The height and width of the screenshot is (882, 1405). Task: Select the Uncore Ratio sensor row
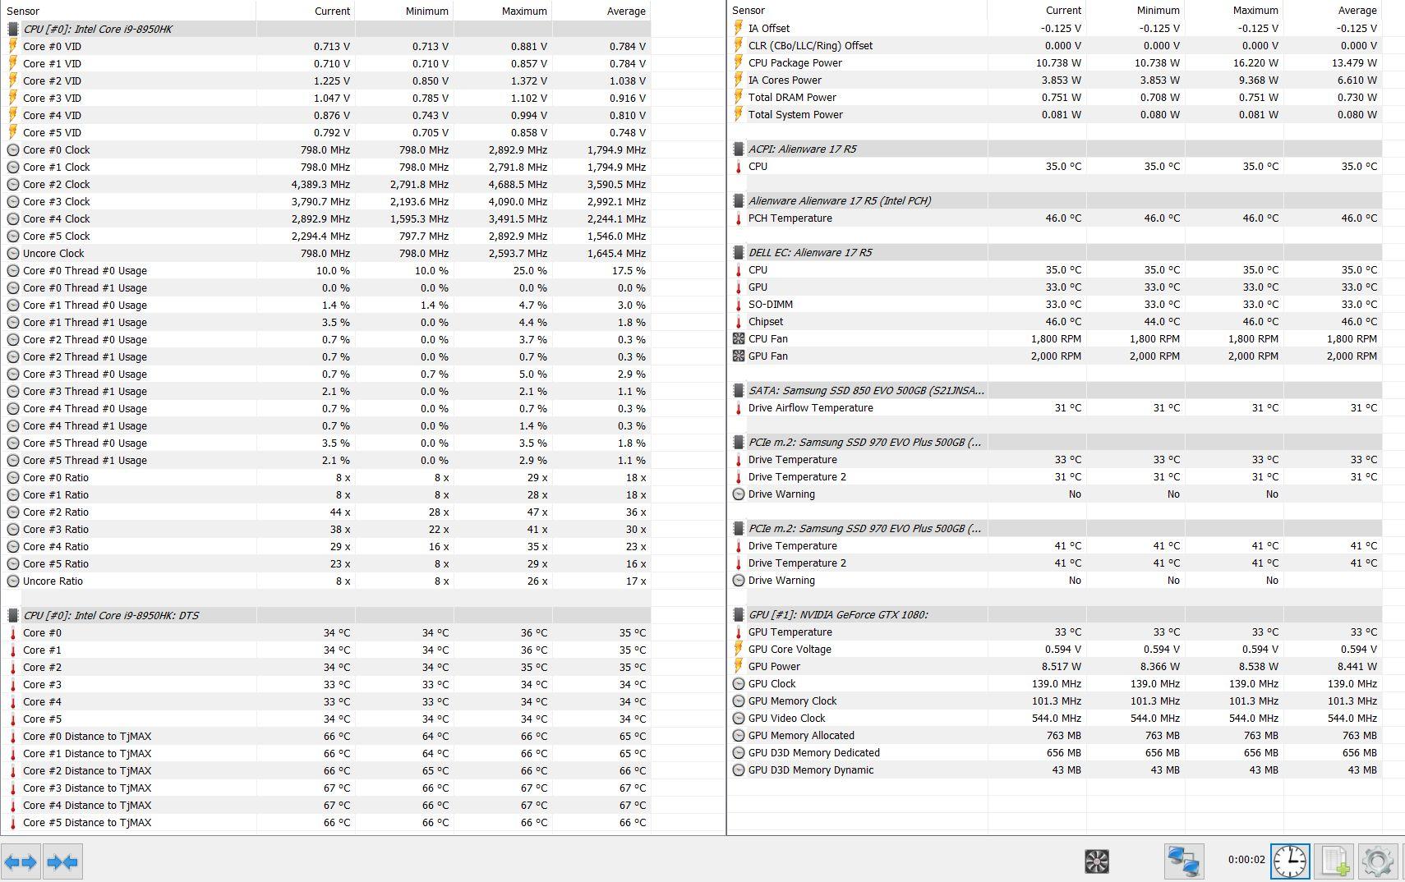click(x=53, y=581)
